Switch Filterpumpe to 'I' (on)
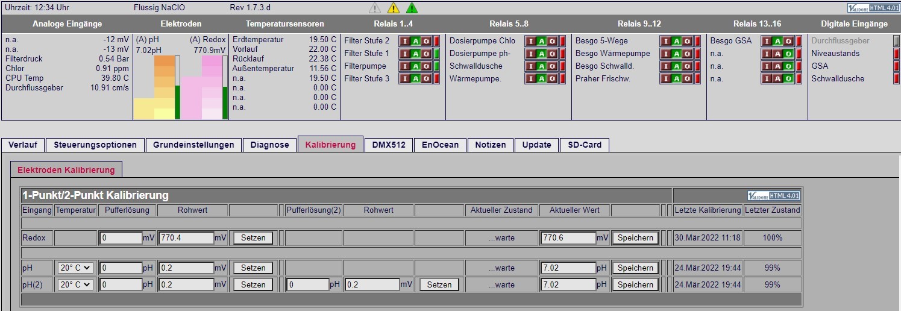Viewport: 901px width, 311px height. coord(405,66)
